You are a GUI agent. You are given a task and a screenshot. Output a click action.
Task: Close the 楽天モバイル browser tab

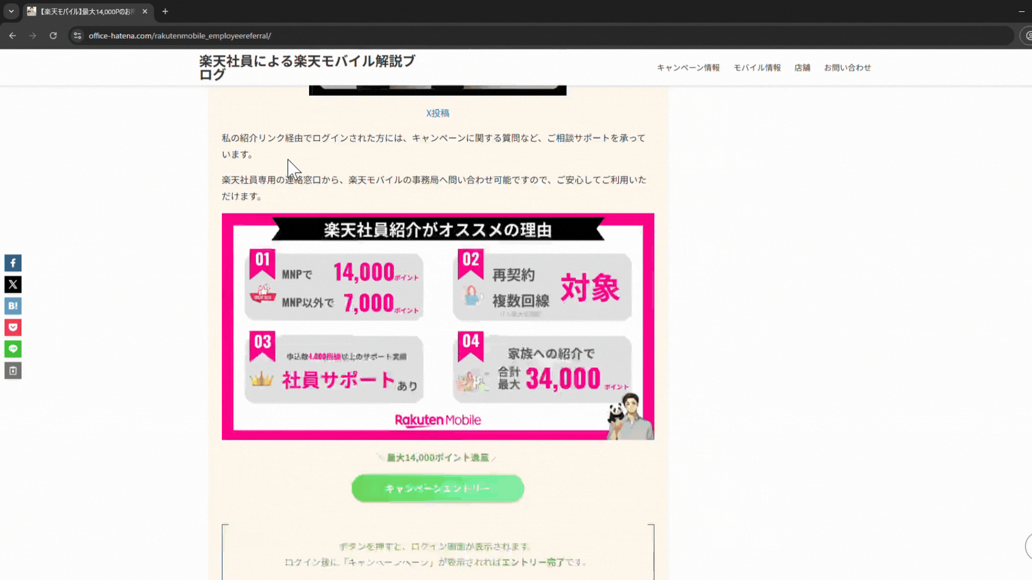[x=145, y=11]
